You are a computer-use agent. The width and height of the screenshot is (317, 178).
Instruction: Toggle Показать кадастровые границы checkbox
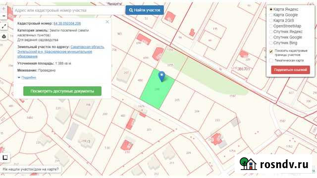[271, 52]
